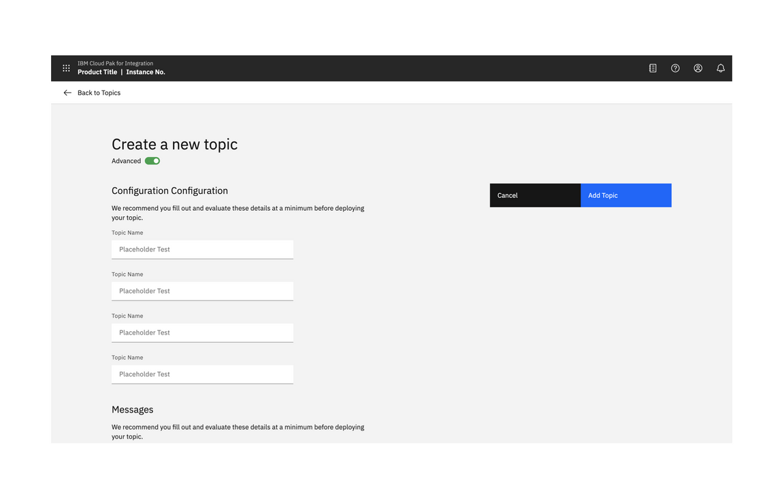The image size is (784, 499).
Task: Click the second Topic Name placeholder field
Action: (202, 291)
